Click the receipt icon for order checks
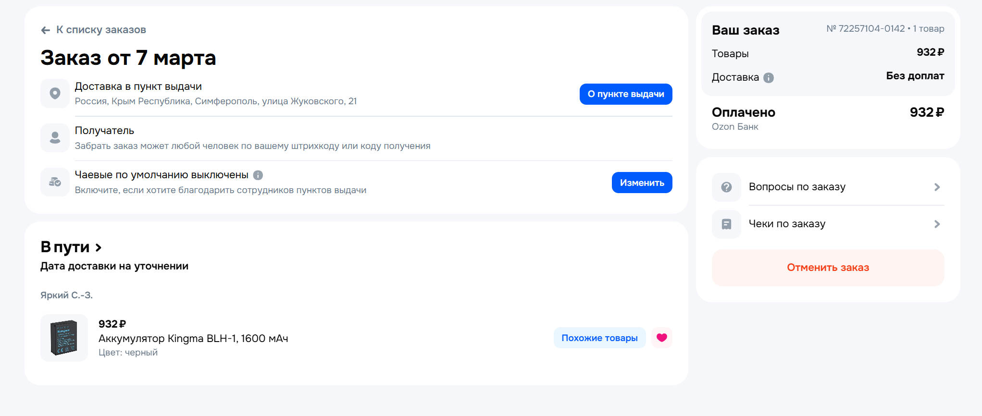Viewport: 982px width, 416px height. point(726,224)
